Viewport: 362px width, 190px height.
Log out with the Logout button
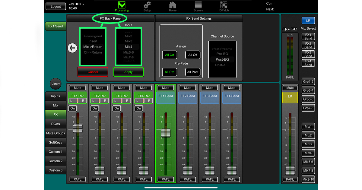click(56, 6)
